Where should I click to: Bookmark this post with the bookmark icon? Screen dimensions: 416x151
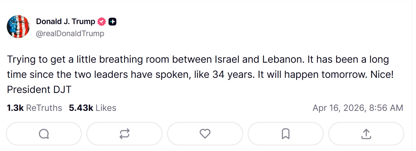pos(285,134)
